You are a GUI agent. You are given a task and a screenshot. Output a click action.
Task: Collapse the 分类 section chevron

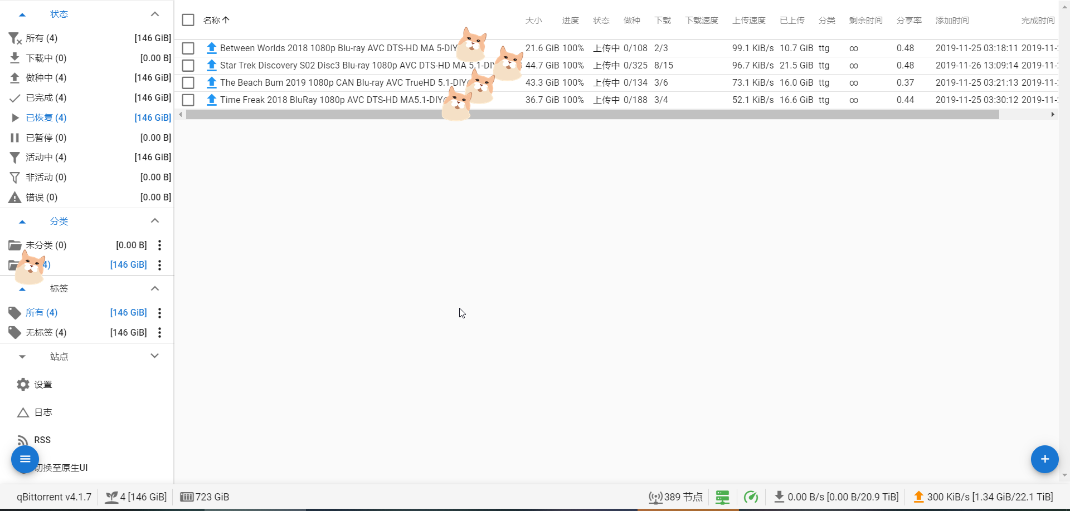(155, 221)
